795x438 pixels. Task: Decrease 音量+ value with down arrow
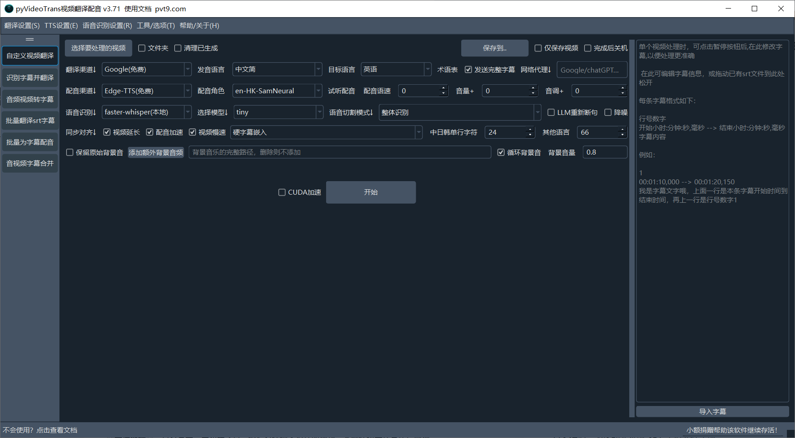coord(533,94)
